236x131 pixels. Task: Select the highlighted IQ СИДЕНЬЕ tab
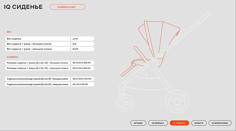point(179,123)
